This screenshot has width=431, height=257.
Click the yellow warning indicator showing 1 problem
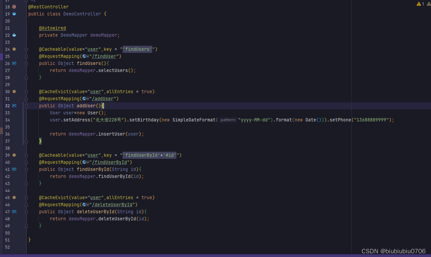420,4
